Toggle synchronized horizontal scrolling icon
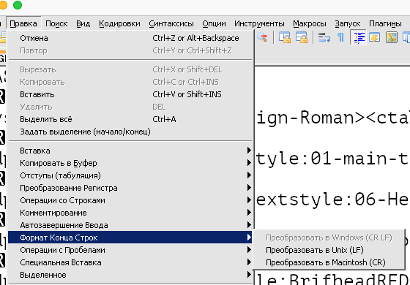 (x=302, y=37)
